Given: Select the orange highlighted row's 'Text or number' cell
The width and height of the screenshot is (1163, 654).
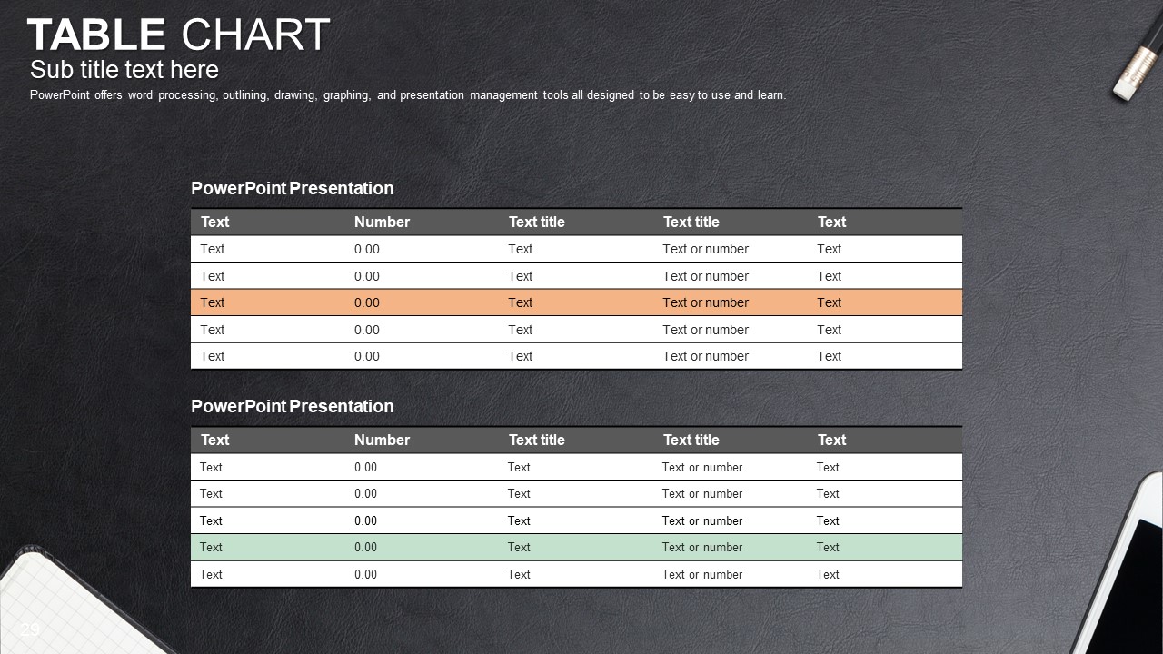Looking at the screenshot, I should [706, 302].
